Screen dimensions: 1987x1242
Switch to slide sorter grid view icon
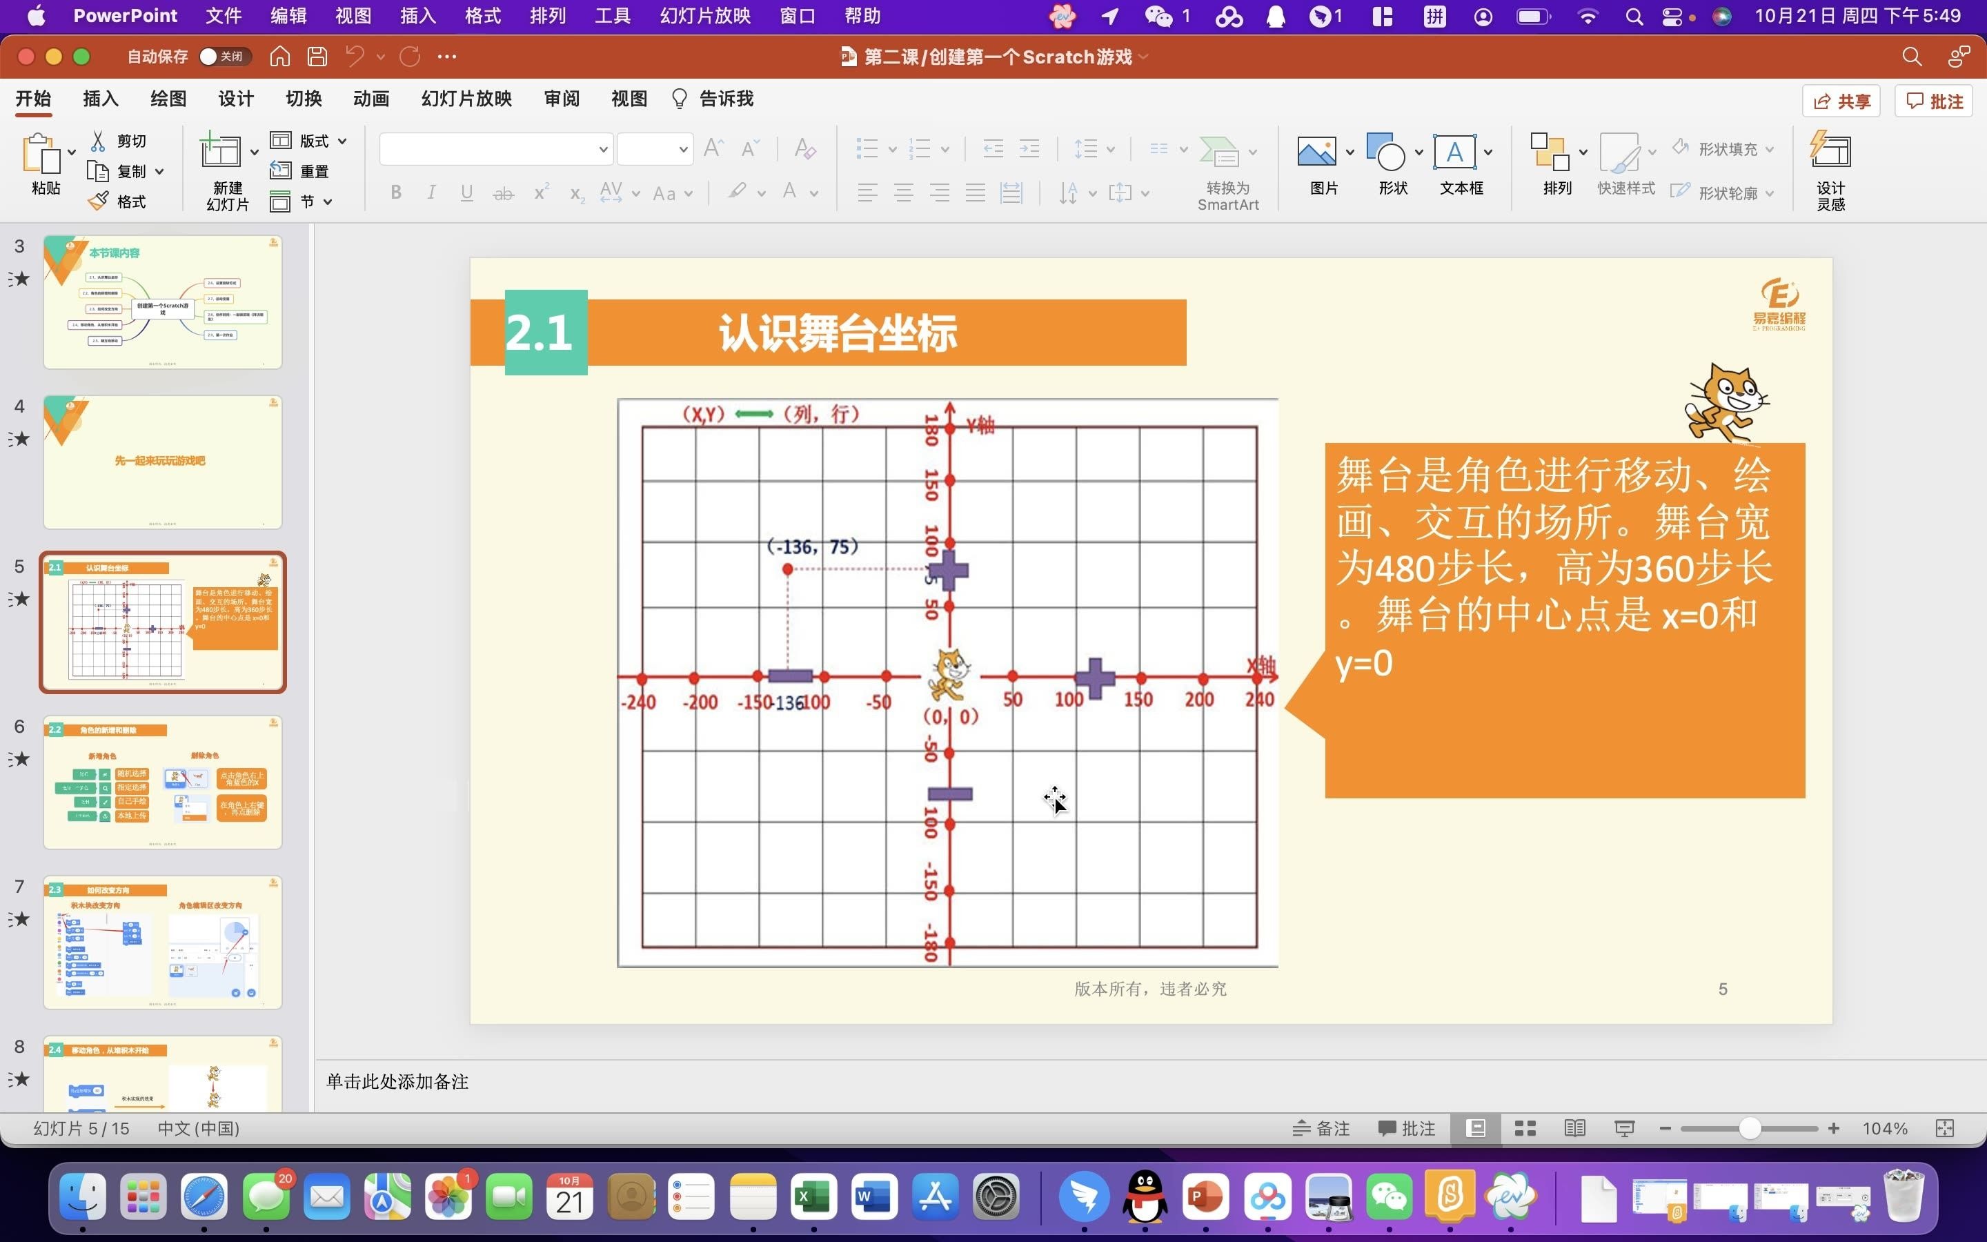click(1525, 1129)
